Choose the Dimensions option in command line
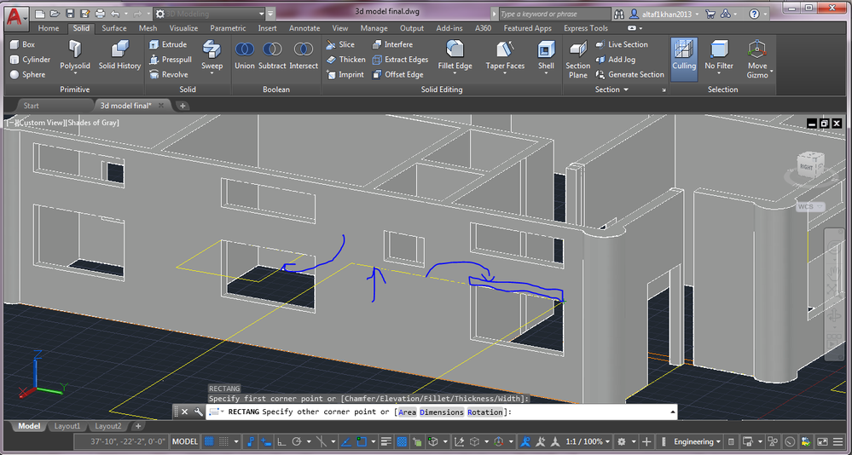Screen dimensions: 852x455 tap(442, 412)
